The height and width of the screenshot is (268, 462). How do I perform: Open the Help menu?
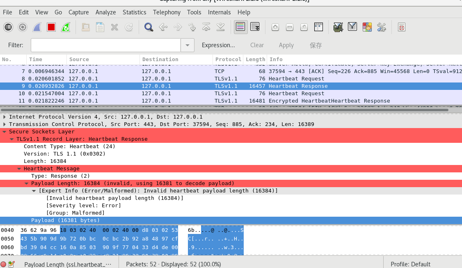click(x=244, y=12)
